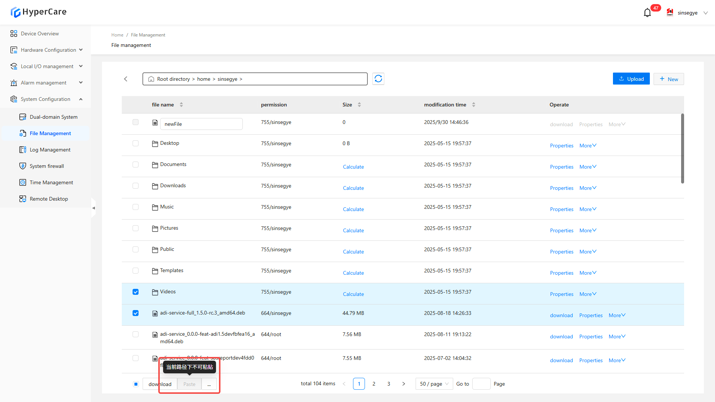Viewport: 715px width, 402px height.
Task: Sort the Size column
Action: [359, 105]
